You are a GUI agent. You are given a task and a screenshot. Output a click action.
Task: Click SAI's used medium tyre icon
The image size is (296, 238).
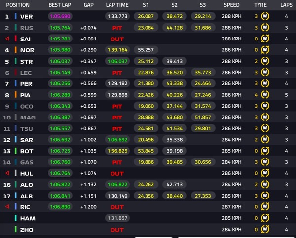[265, 39]
